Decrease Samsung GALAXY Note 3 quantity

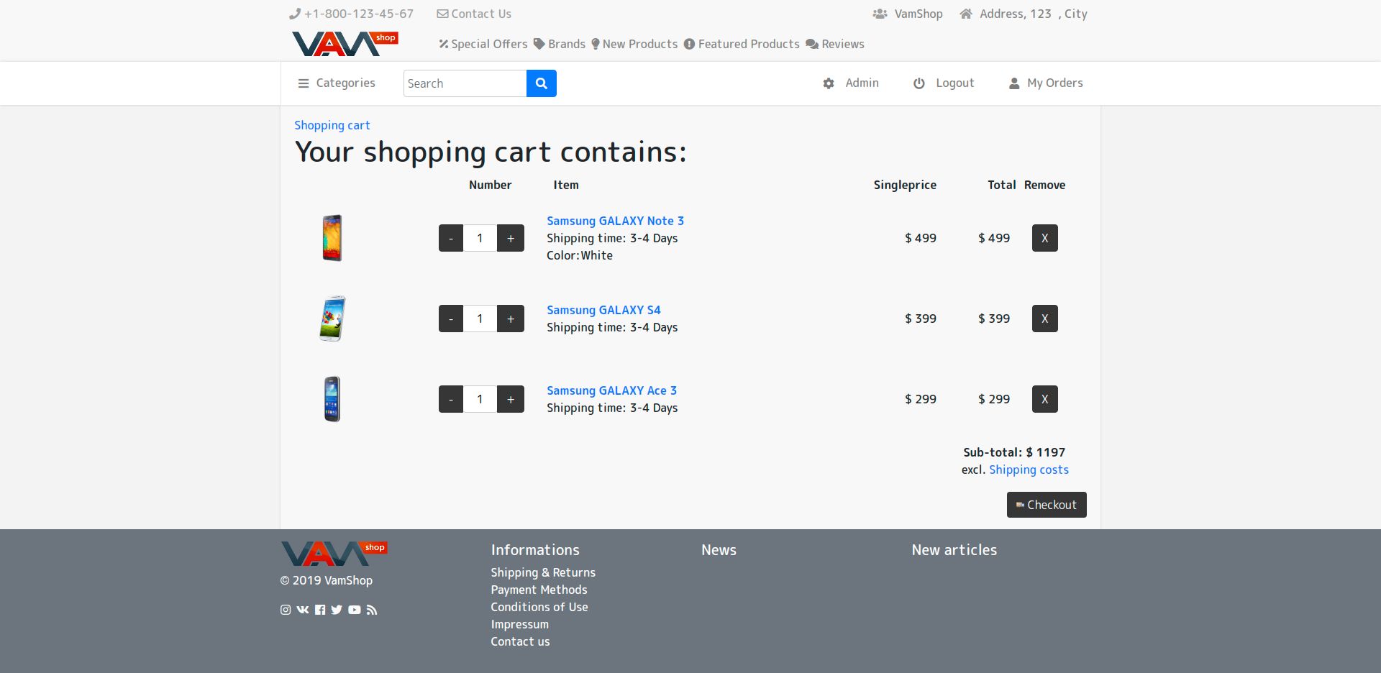click(x=451, y=238)
